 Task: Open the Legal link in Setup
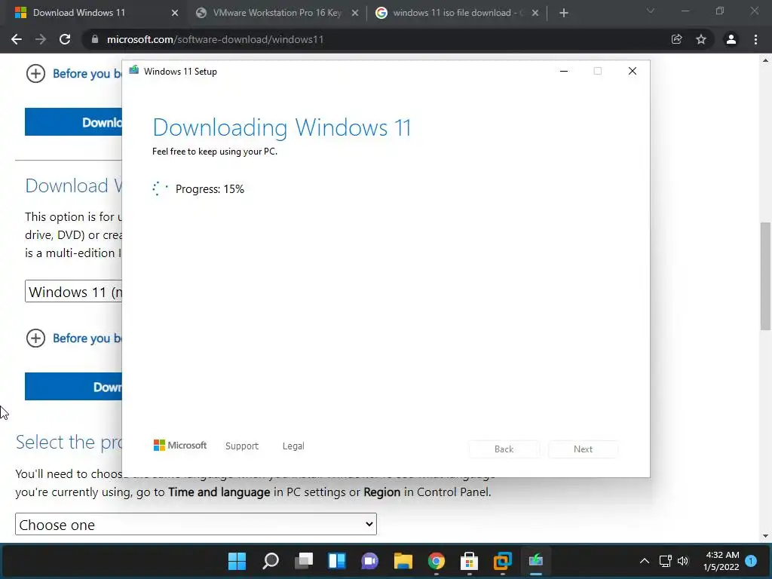click(x=293, y=446)
